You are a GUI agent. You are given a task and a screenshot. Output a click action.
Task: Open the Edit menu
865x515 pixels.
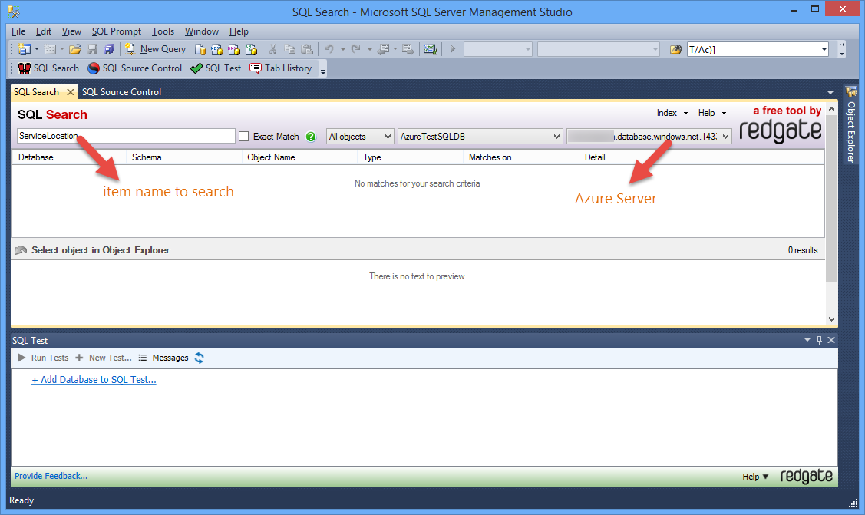[44, 31]
